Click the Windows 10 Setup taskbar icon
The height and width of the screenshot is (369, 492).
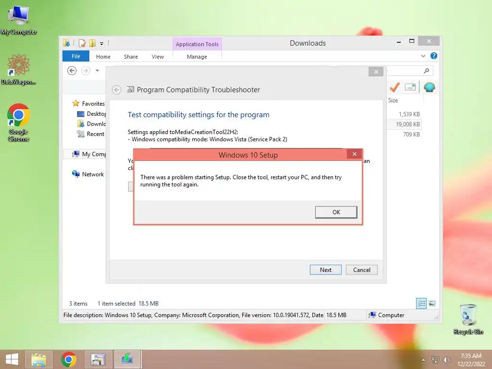click(x=127, y=359)
